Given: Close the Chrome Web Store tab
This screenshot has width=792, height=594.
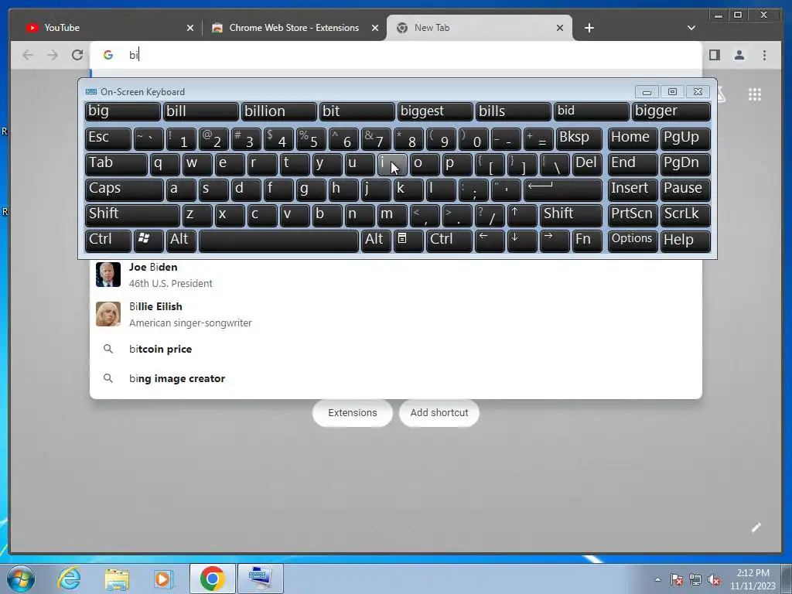Looking at the screenshot, I should pos(375,28).
